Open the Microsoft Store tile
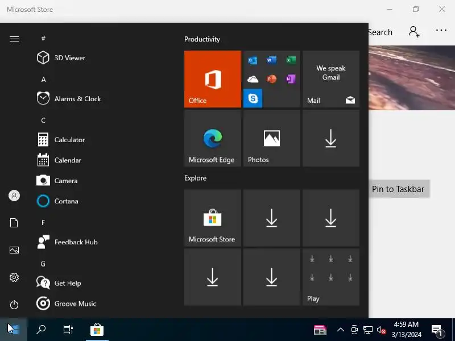The height and width of the screenshot is (341, 455). (212, 218)
